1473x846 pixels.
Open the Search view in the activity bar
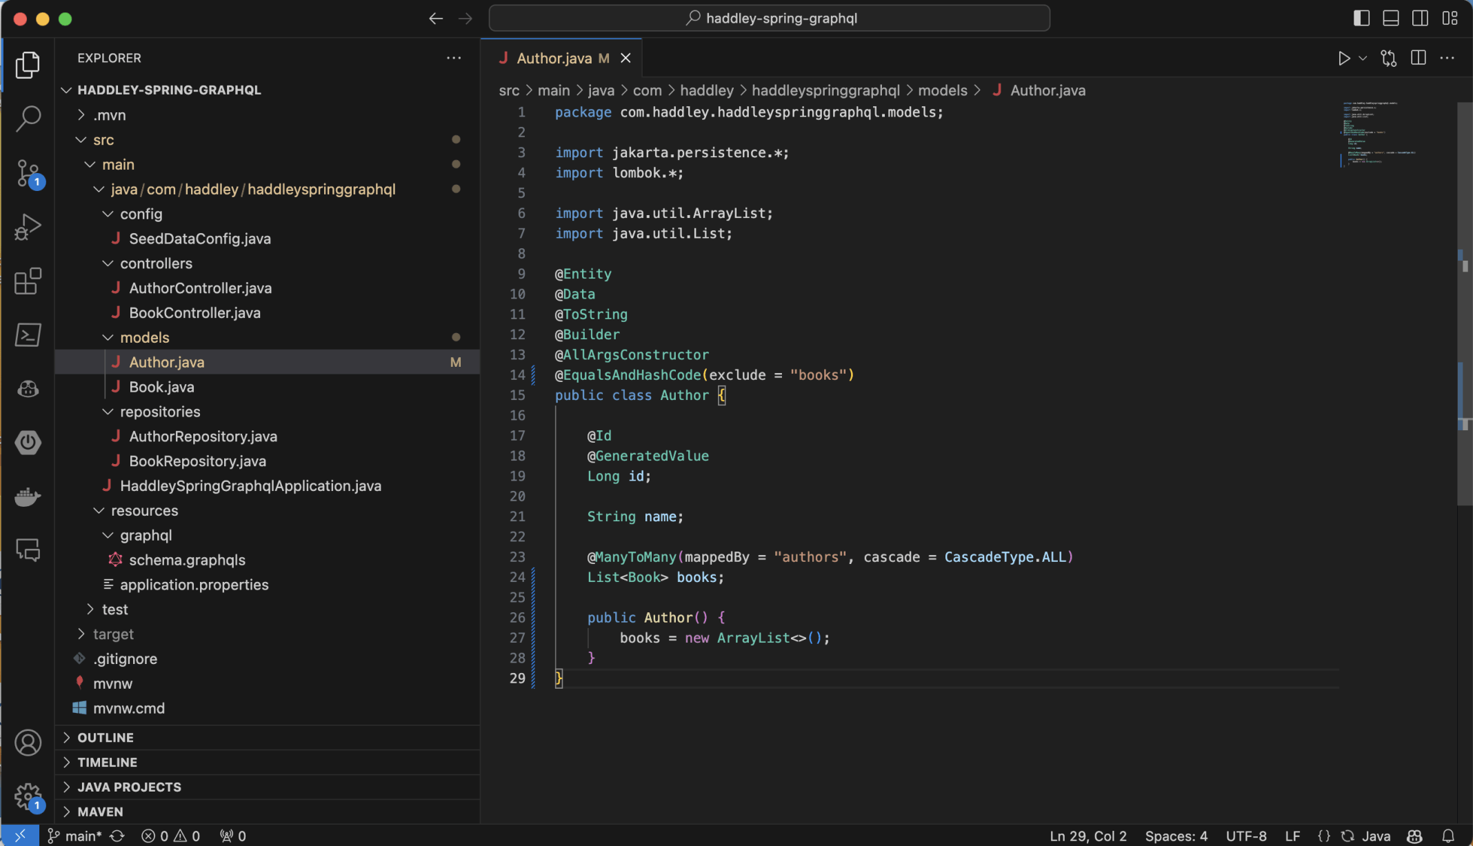coord(28,118)
